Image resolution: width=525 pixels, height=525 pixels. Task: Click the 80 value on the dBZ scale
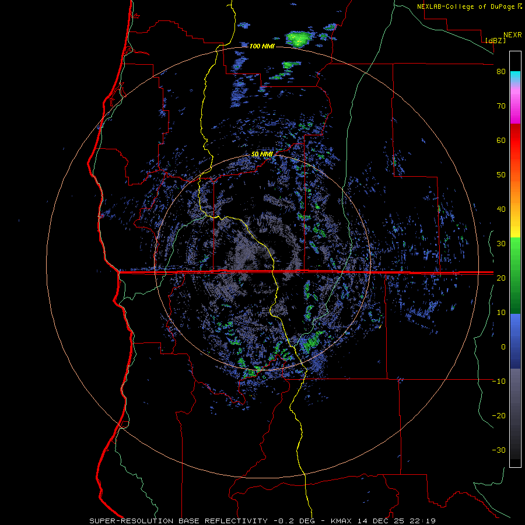[x=501, y=72]
